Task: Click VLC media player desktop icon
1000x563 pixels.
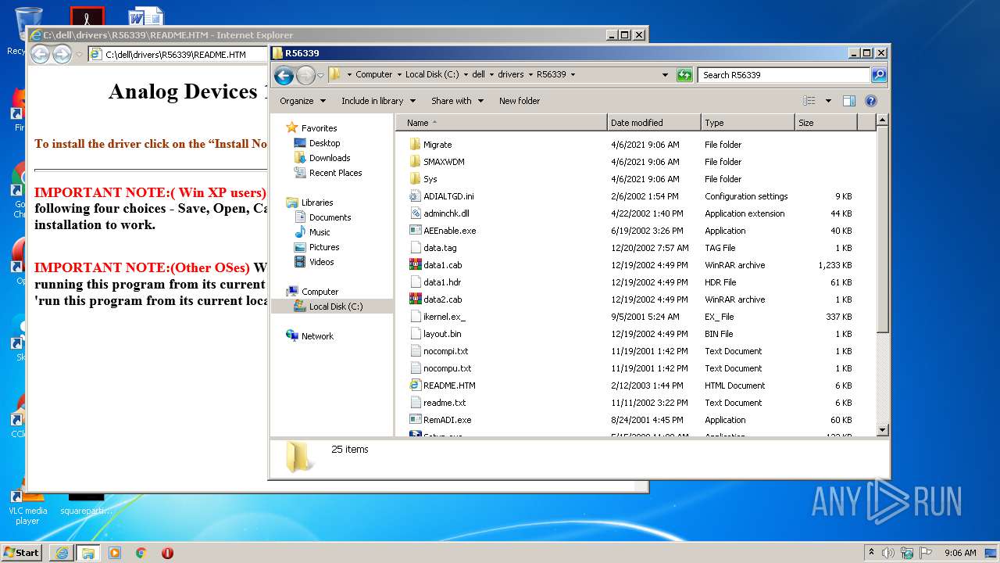Action: point(27,504)
